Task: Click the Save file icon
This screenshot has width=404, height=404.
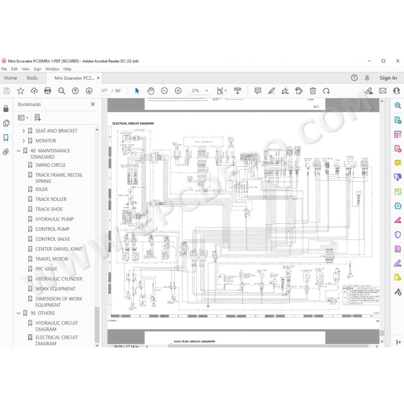Action: click(7, 91)
